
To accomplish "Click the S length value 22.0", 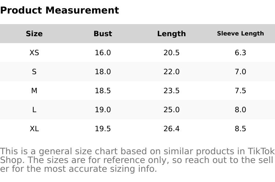I will (172, 72).
